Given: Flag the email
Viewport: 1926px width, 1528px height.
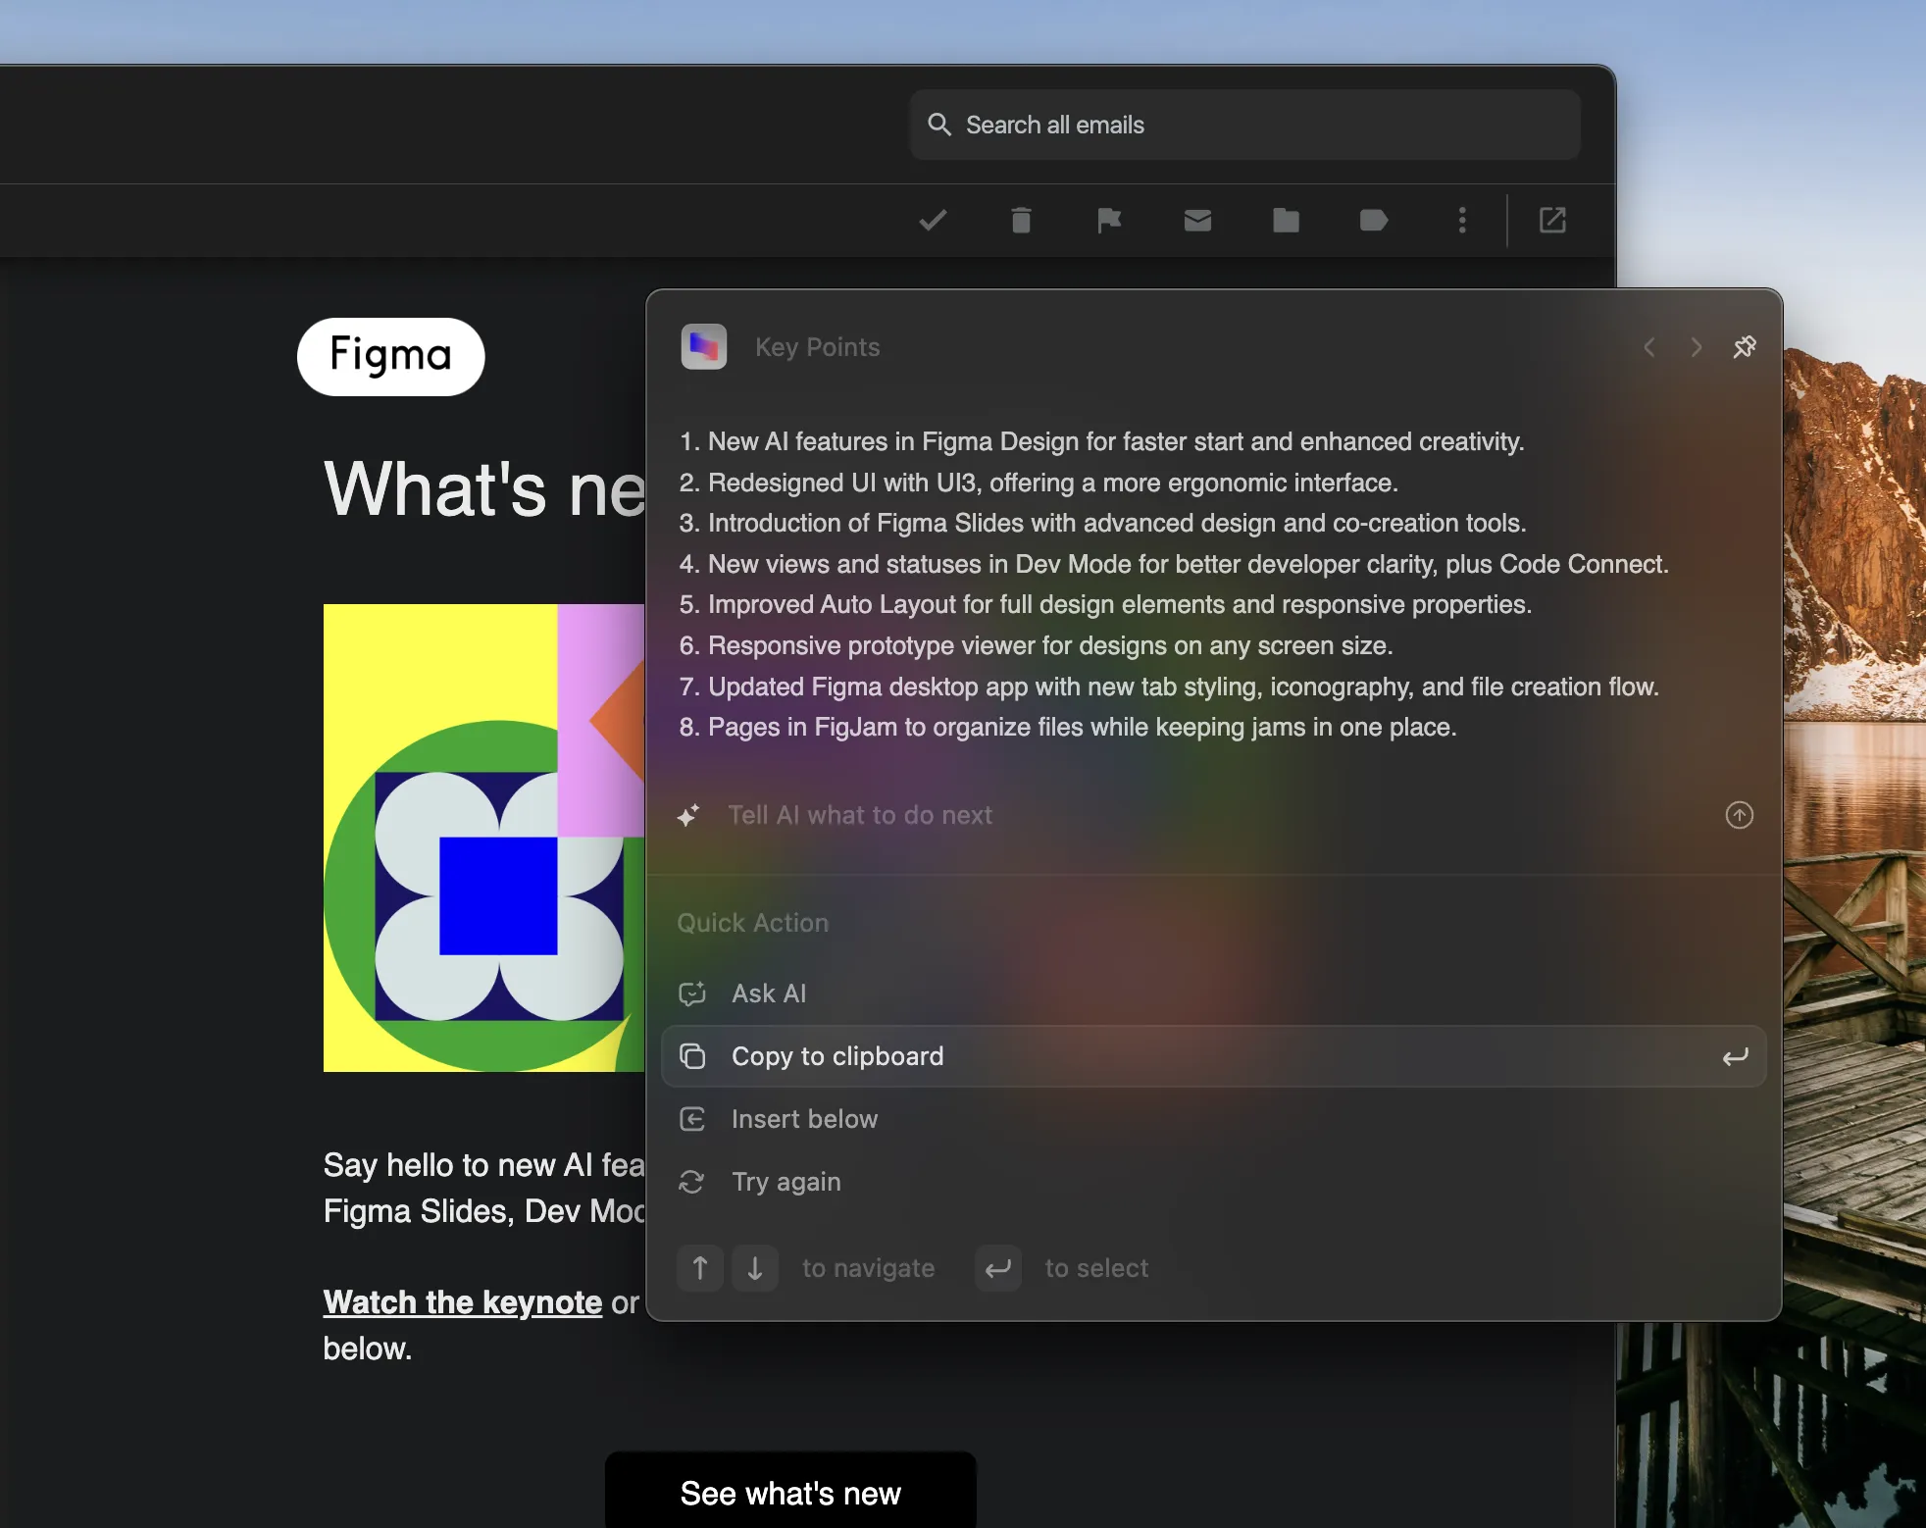Looking at the screenshot, I should pyautogui.click(x=1108, y=220).
